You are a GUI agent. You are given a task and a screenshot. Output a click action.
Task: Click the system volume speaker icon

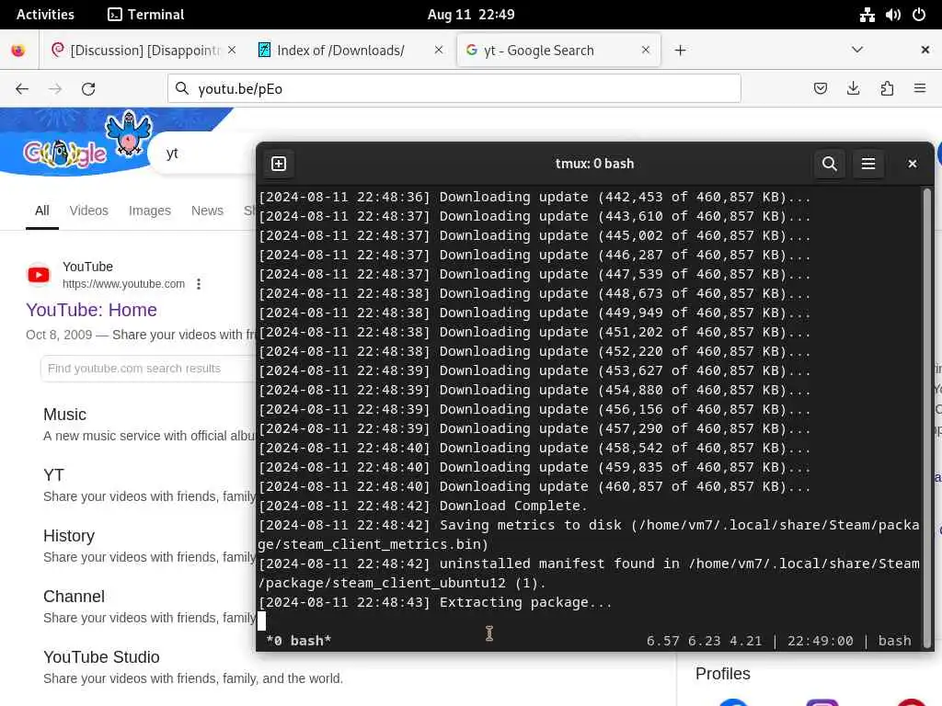892,15
